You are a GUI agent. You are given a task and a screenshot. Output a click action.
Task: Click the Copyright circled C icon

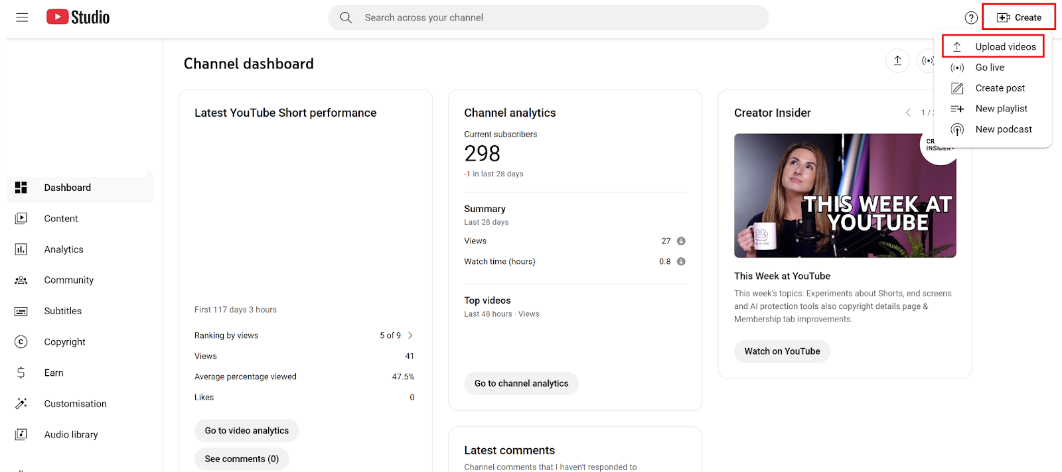click(21, 342)
